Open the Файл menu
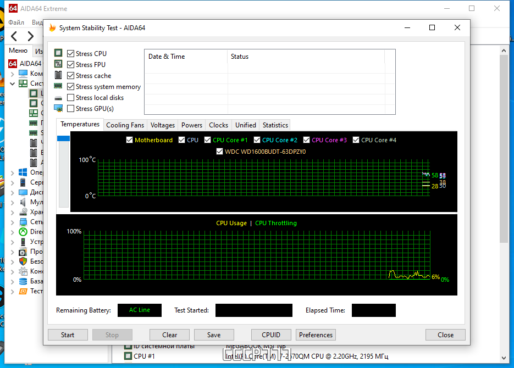Image resolution: width=514 pixels, height=368 pixels. coord(16,23)
